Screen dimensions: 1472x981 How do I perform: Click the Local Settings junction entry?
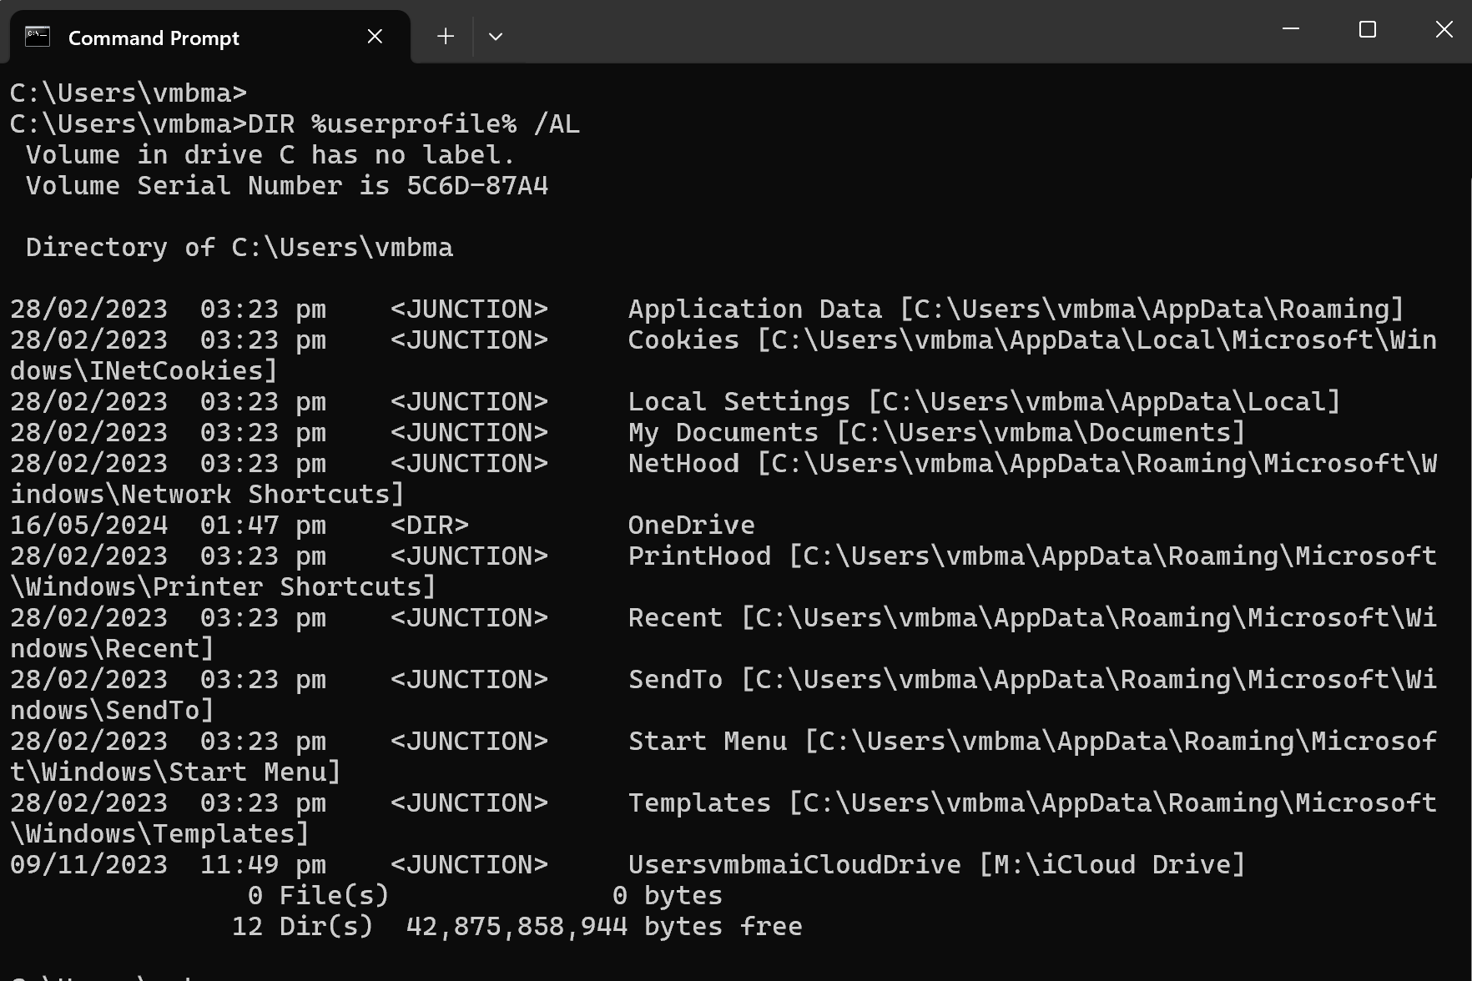(739, 402)
